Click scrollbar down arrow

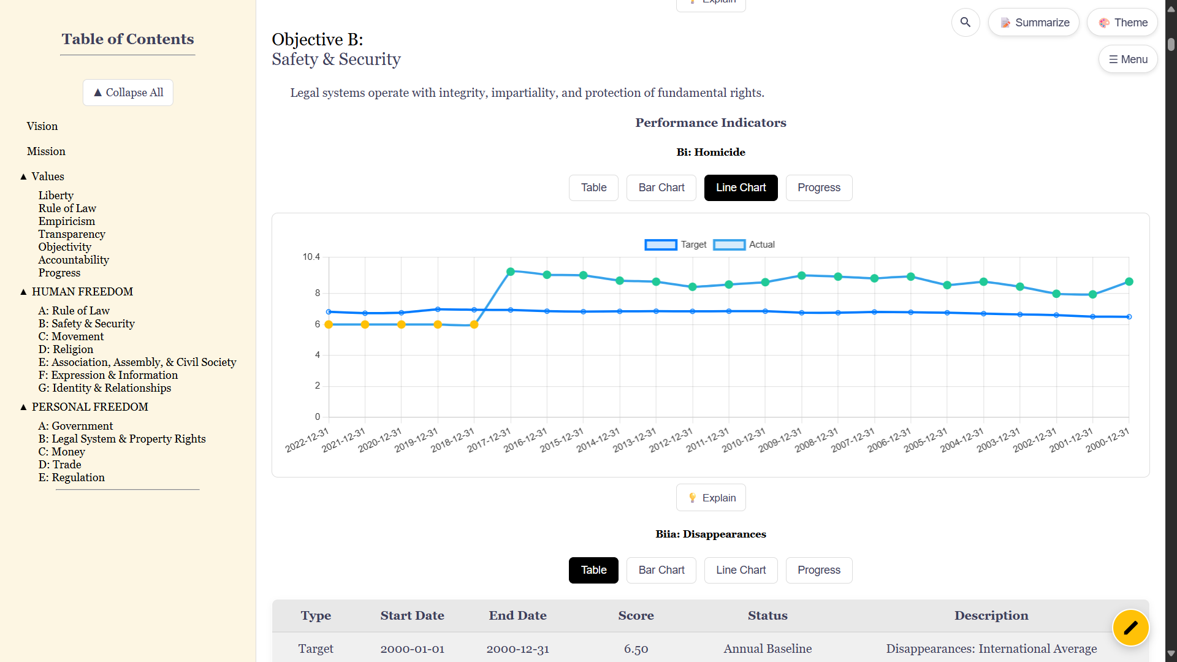pyautogui.click(x=1171, y=653)
